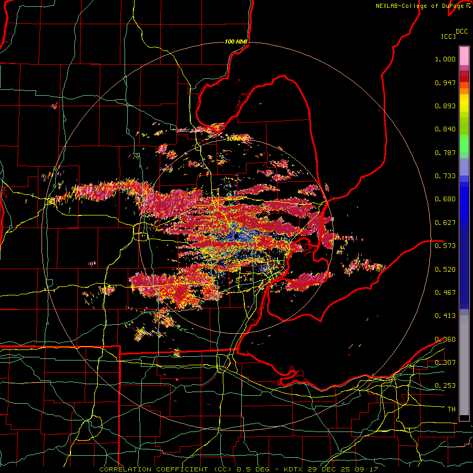
Task: Click the 0.253 scale value
Action: coord(445,386)
